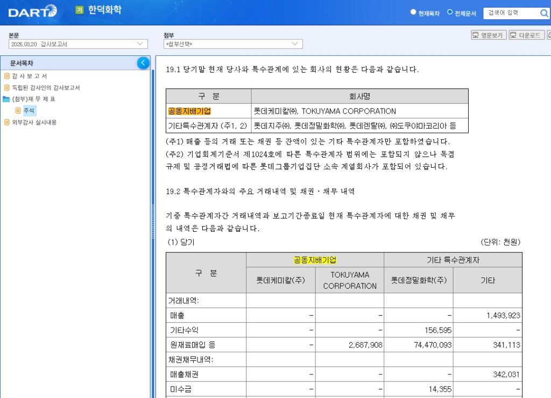
Task: Click the partially visible print icon button
Action: [x=549, y=35]
